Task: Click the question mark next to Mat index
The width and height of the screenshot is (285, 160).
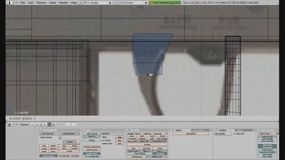Action: 78,142
